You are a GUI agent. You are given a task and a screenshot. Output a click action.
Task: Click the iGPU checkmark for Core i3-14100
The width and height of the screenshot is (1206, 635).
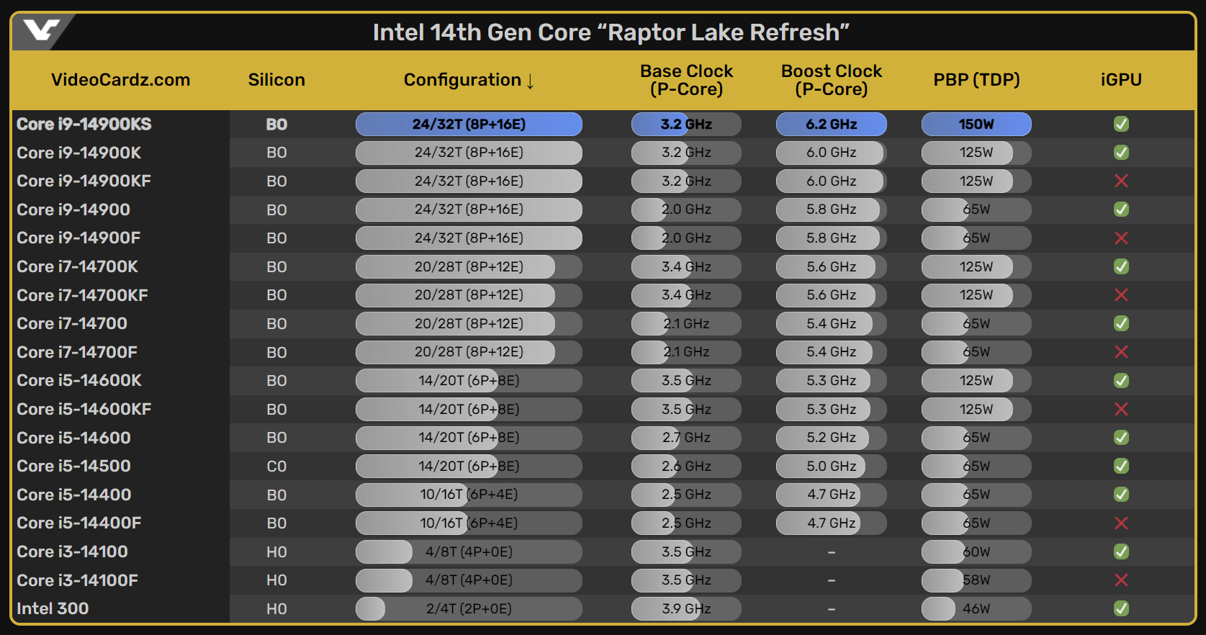point(1121,551)
